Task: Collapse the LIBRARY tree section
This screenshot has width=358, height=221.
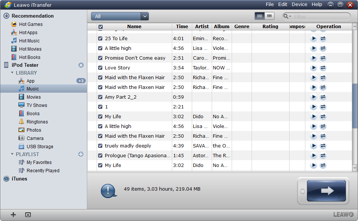Action: (12, 73)
